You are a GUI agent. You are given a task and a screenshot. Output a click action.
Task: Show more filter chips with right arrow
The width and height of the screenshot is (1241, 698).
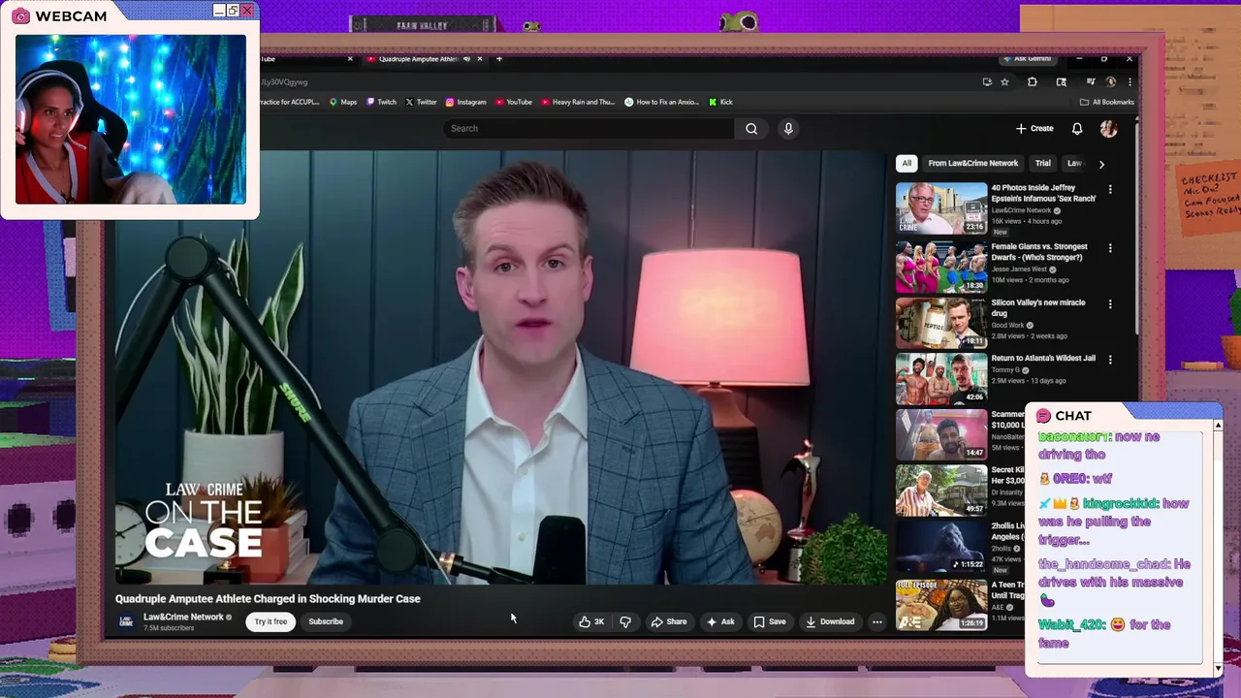coord(1101,164)
